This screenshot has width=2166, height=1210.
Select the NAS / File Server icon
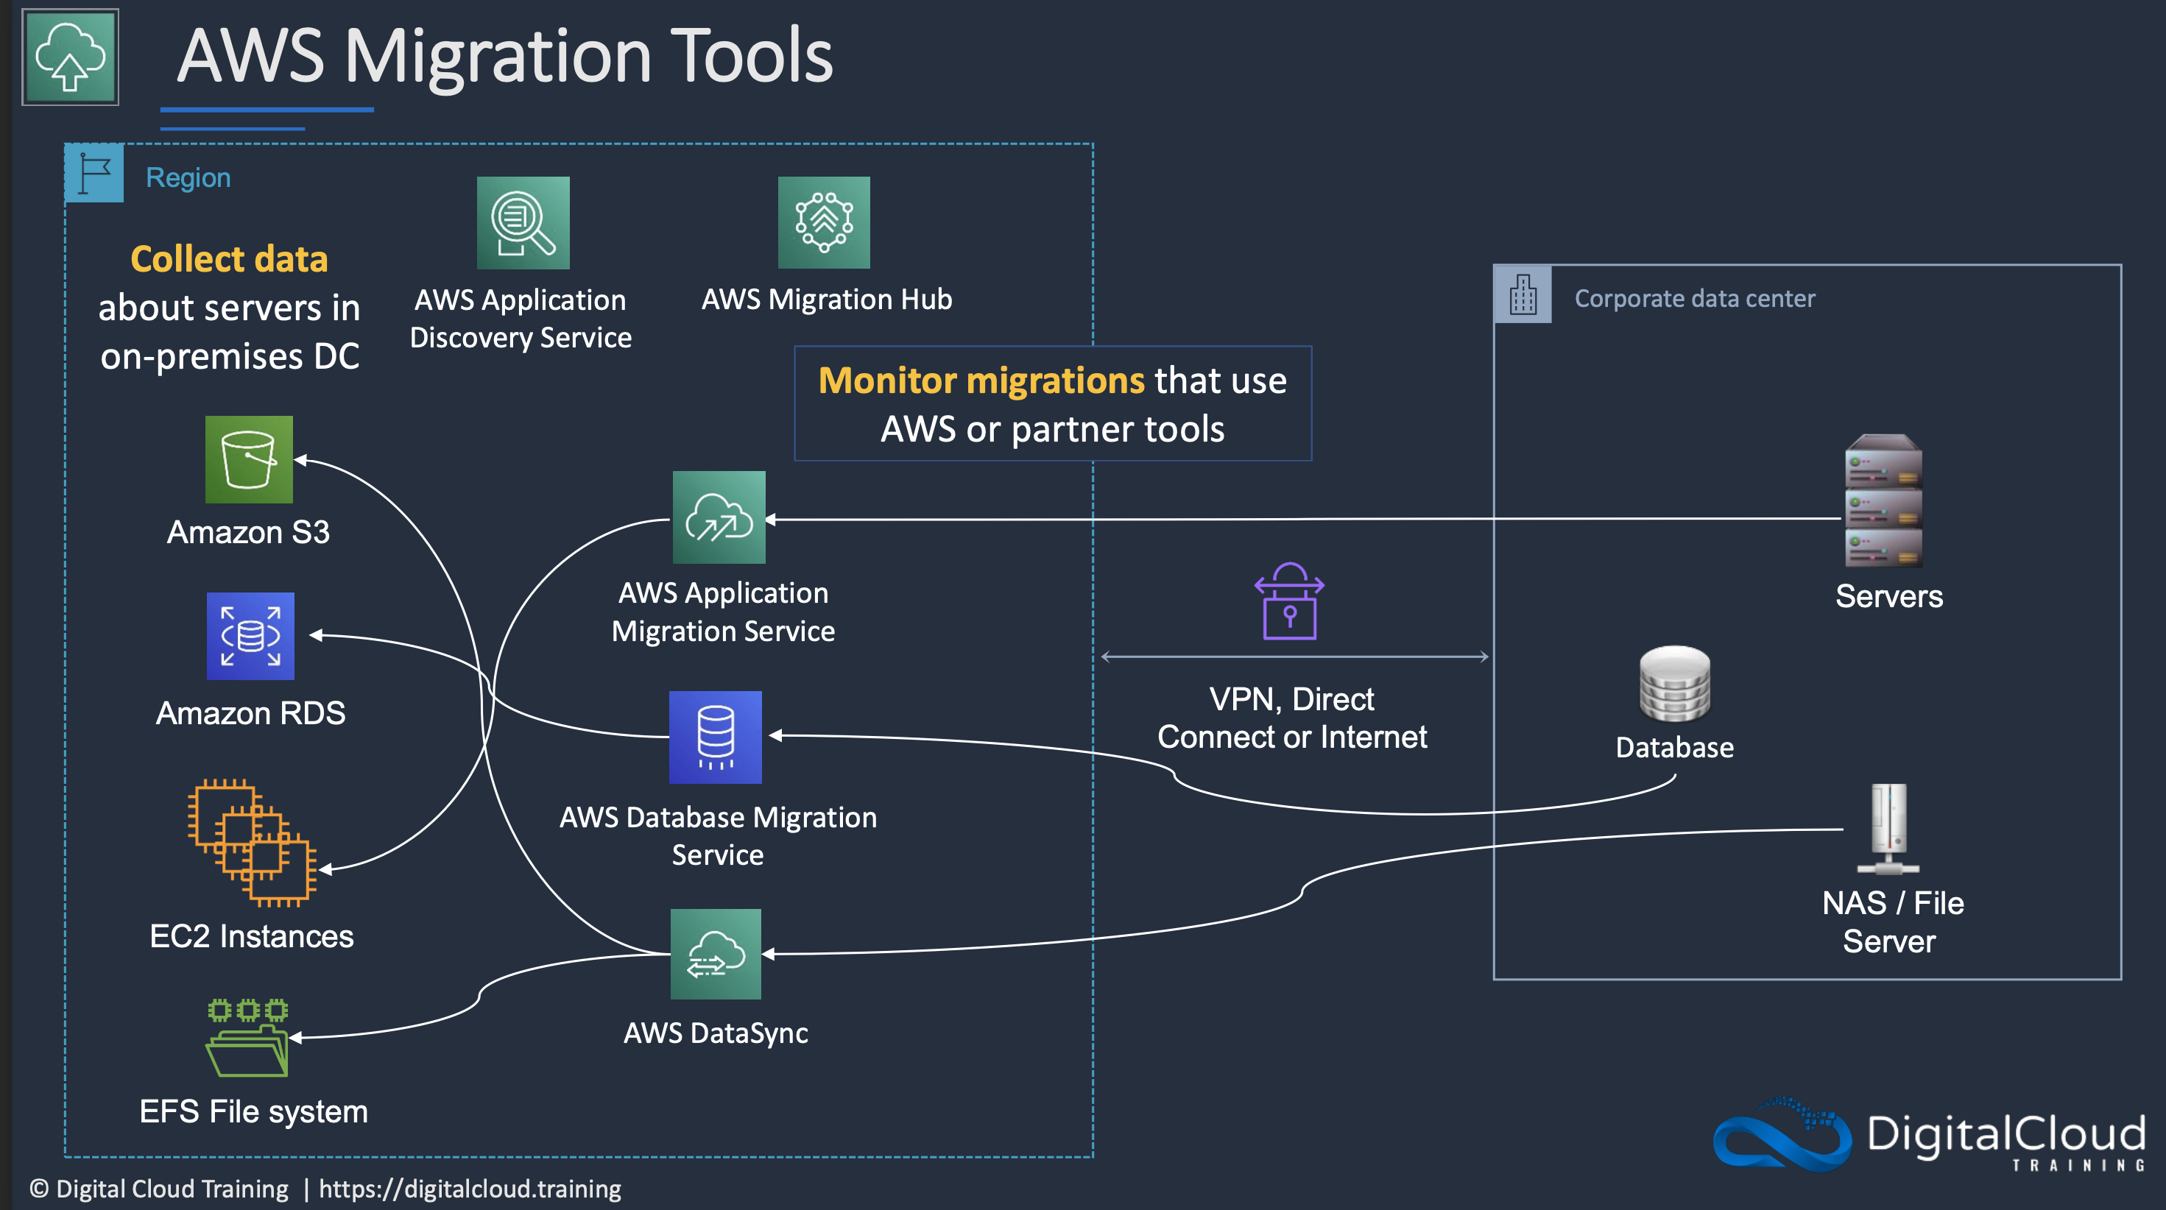point(1888,830)
